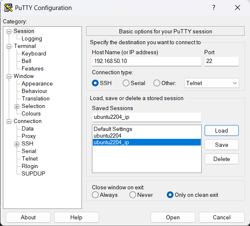Open the Serial category in tree

(29, 151)
